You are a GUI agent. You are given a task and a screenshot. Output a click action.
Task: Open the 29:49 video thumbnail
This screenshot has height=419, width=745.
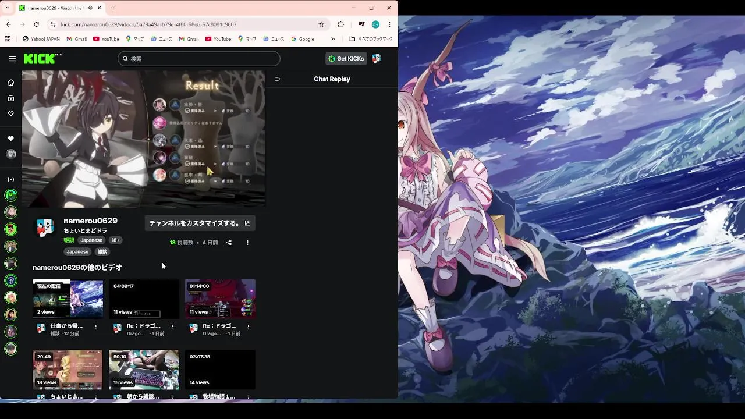(x=68, y=370)
